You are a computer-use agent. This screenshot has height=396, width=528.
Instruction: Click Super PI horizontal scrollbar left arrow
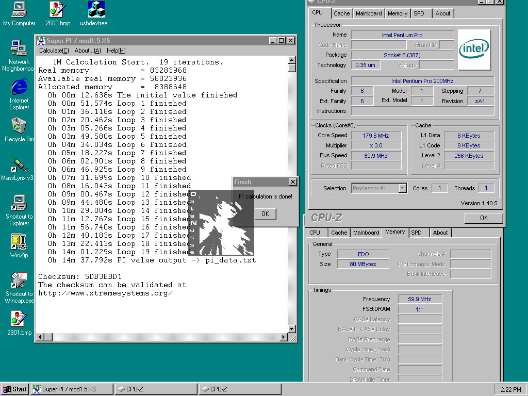click(40, 337)
